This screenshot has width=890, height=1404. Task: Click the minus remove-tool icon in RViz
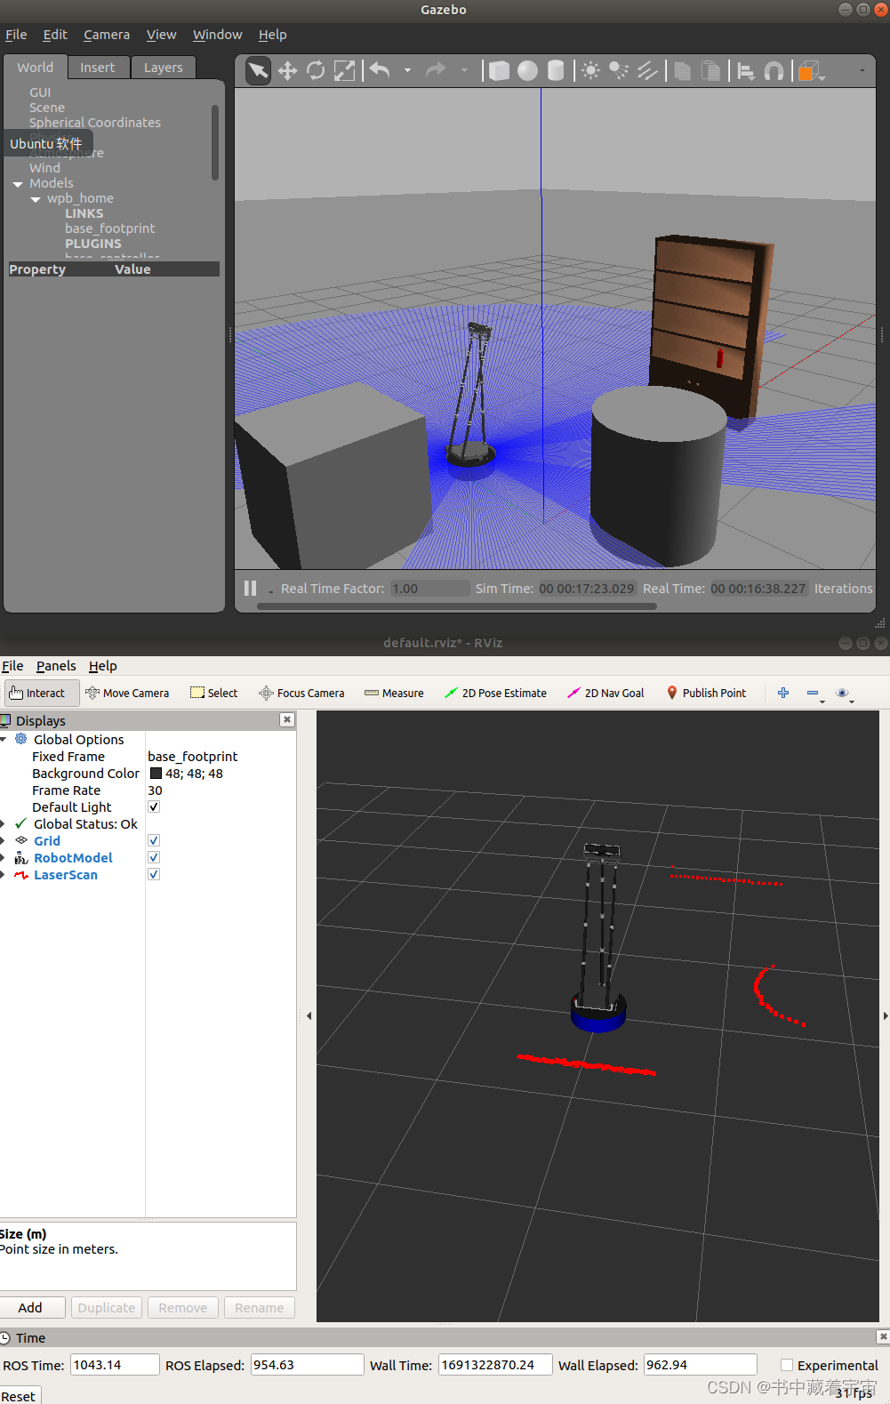click(x=814, y=694)
